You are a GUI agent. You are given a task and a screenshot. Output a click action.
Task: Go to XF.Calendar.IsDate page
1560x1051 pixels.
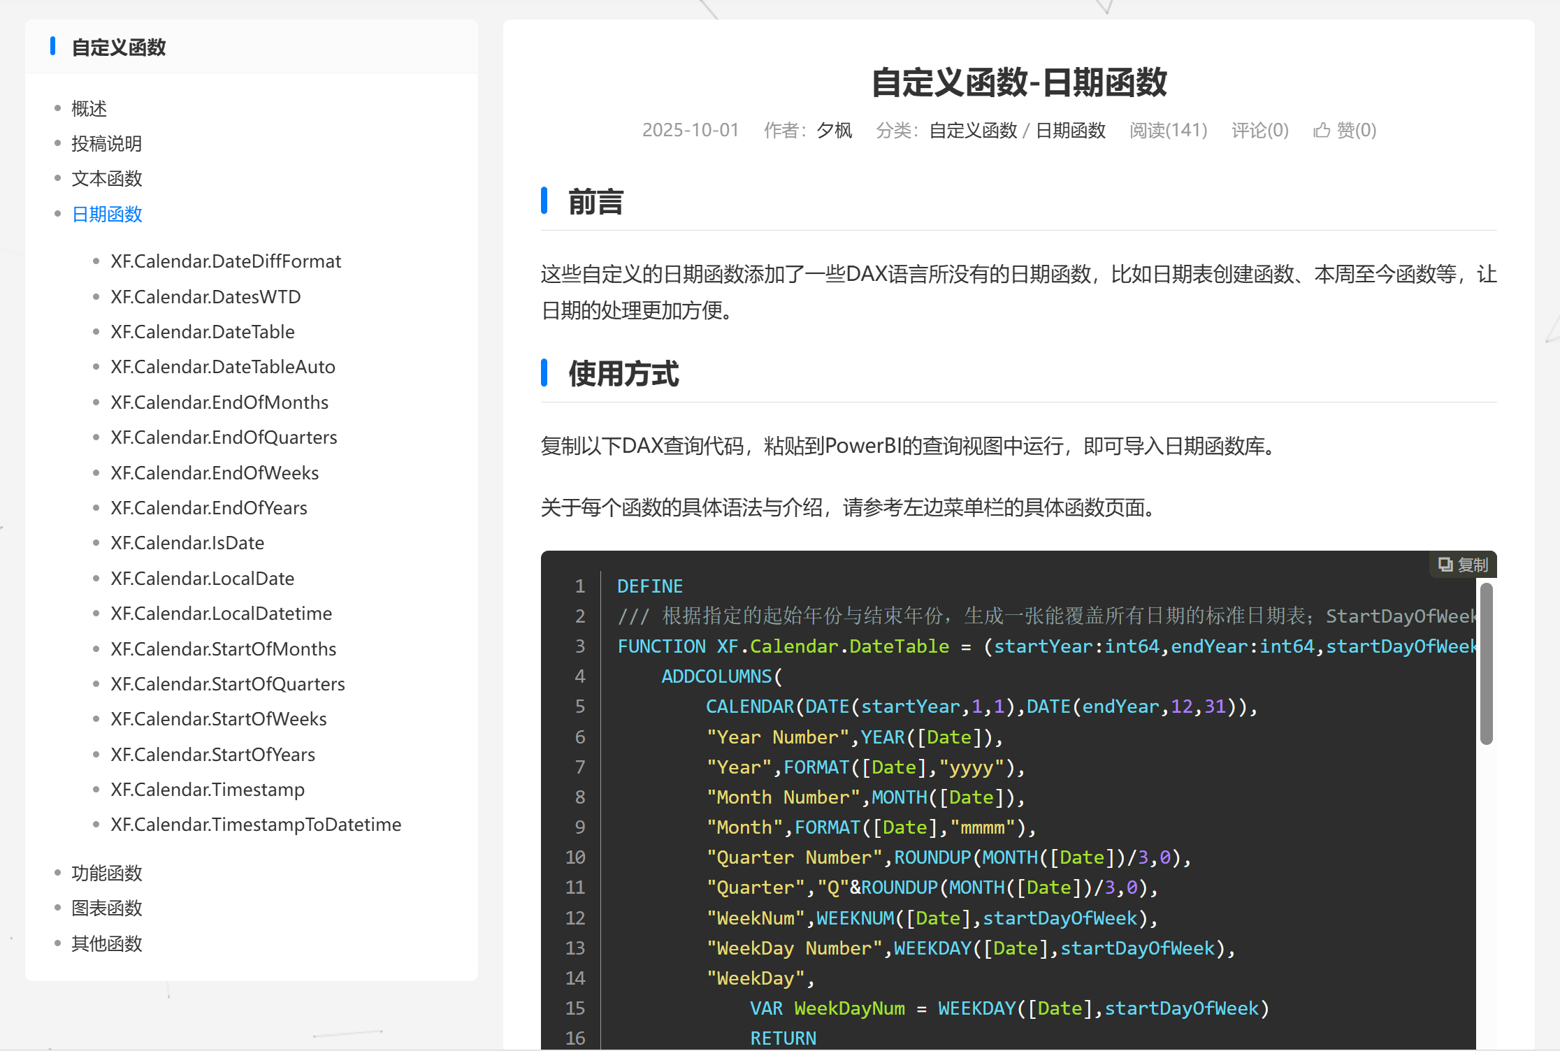point(187,543)
